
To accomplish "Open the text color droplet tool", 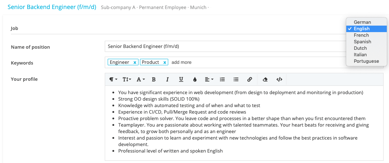I will tap(195, 79).
